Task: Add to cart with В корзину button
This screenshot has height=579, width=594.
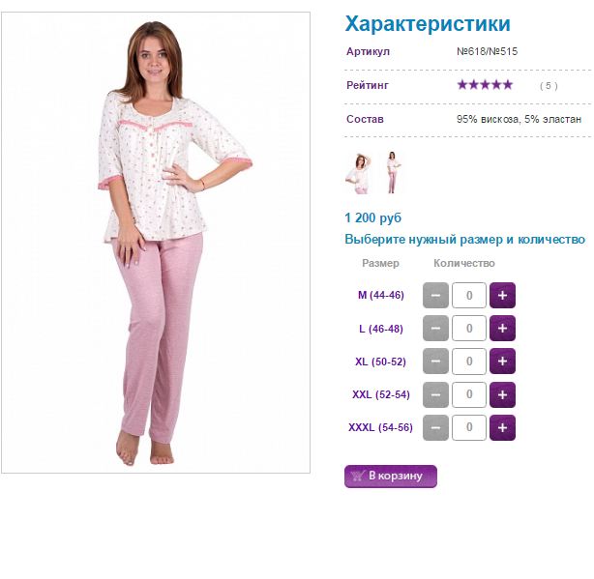Action: click(391, 477)
